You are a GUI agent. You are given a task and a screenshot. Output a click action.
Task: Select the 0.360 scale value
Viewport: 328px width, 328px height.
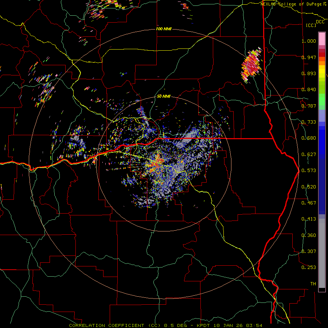point(309,235)
